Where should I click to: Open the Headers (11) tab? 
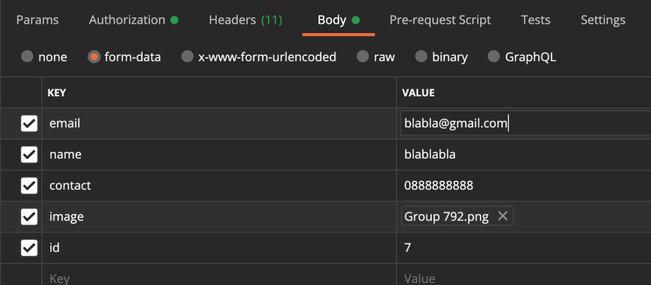point(246,20)
